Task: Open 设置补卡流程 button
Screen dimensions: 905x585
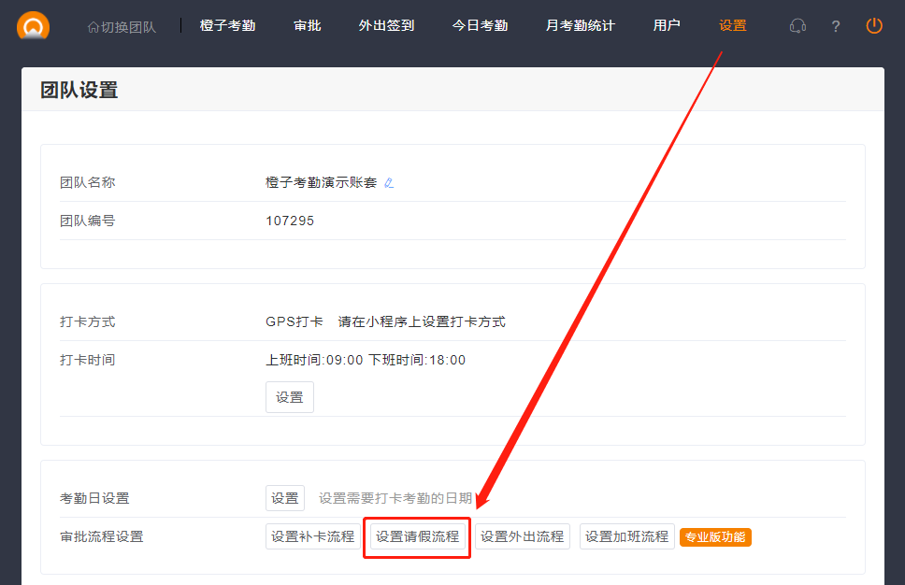Action: click(313, 536)
